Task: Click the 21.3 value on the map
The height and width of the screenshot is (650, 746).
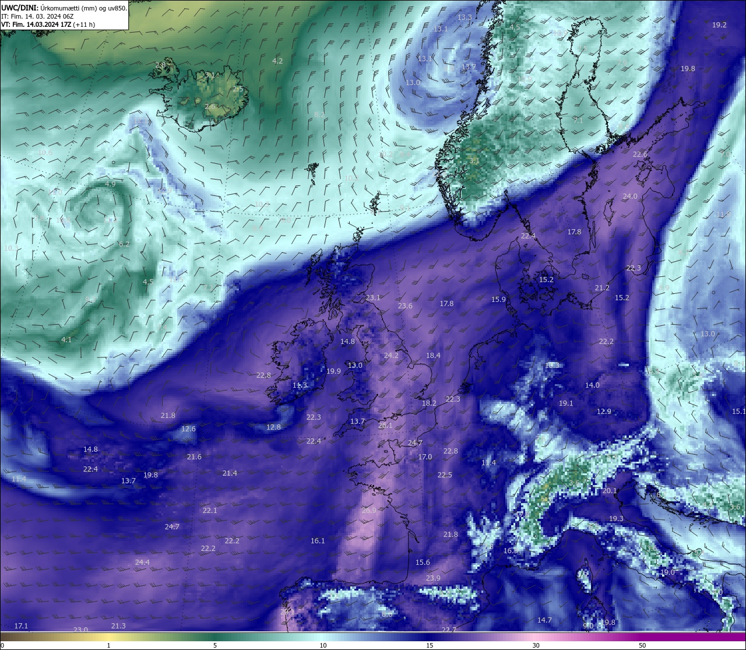Action: (118, 626)
